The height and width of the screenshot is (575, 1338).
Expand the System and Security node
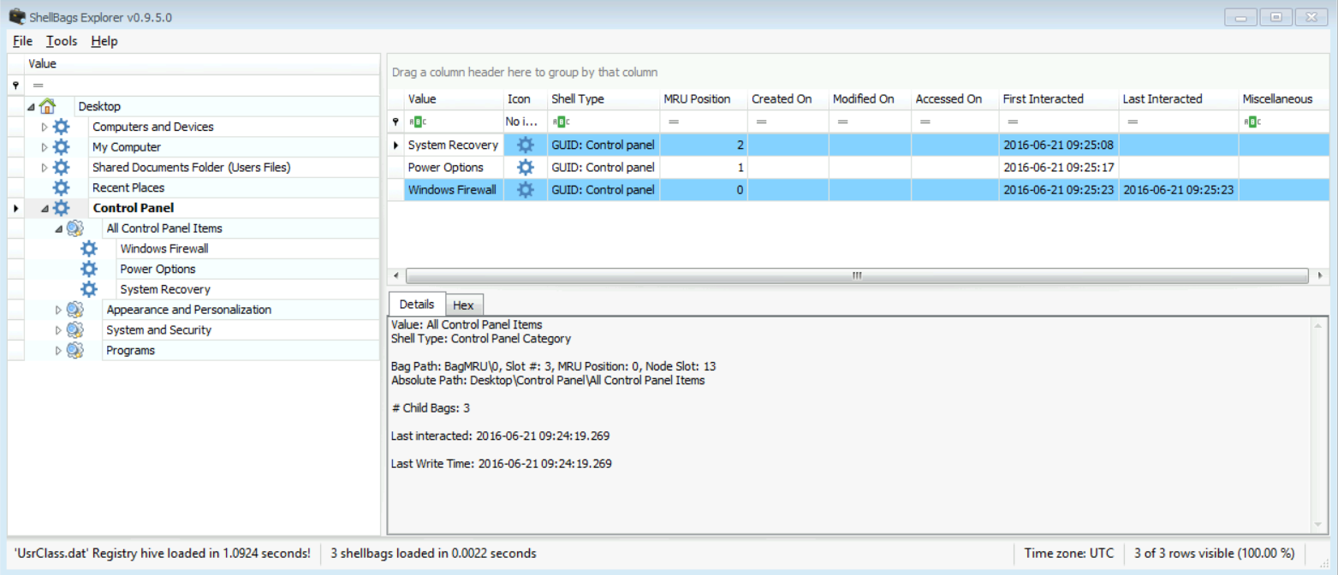[59, 330]
